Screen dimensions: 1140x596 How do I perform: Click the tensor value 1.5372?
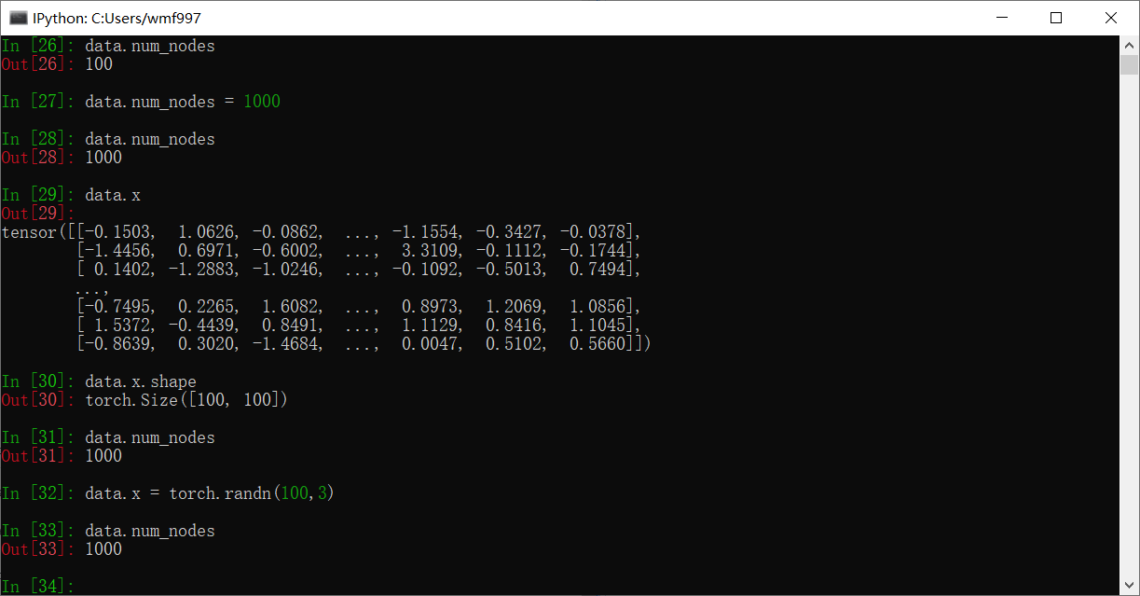point(123,326)
